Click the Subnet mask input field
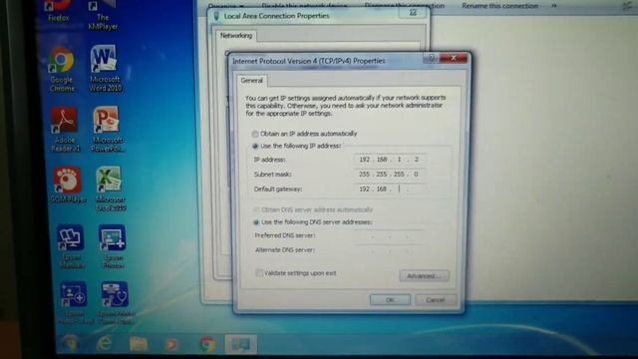 [x=390, y=175]
